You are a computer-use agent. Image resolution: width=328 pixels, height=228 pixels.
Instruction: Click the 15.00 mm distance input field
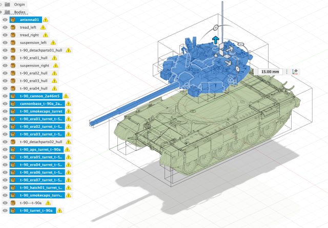click(269, 72)
